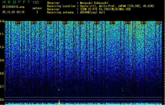Click observer name Masayuki Kobayashi
This screenshot has height=105, width=165.
[x=94, y=3]
